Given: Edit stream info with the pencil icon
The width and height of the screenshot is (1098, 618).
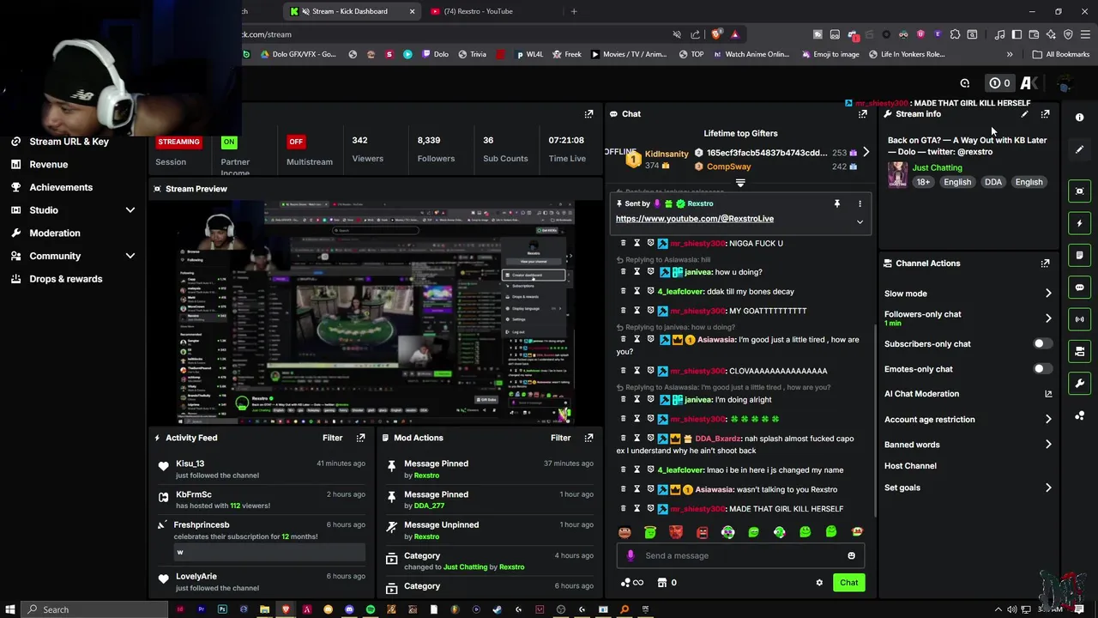Looking at the screenshot, I should (x=1024, y=113).
